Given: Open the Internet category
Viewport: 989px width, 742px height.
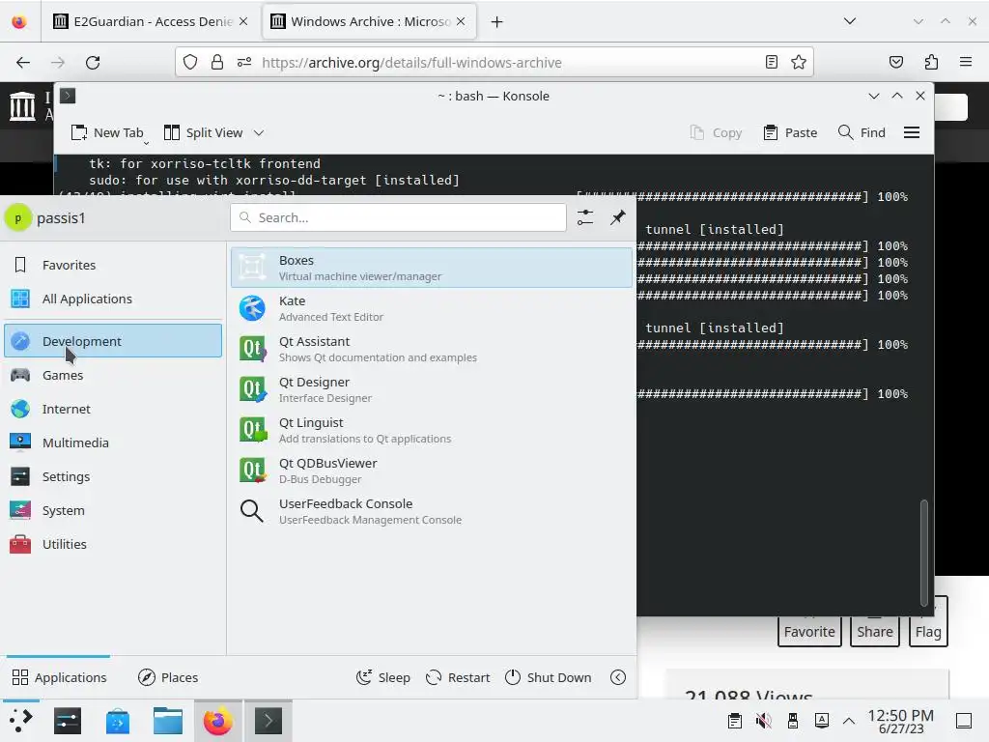Looking at the screenshot, I should pyautogui.click(x=113, y=409).
